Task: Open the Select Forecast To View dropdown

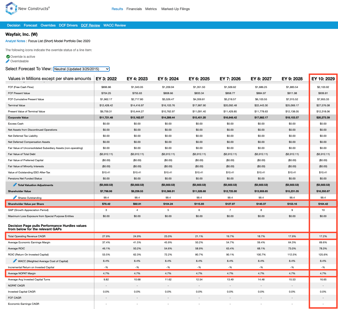Action: pyautogui.click(x=81, y=69)
